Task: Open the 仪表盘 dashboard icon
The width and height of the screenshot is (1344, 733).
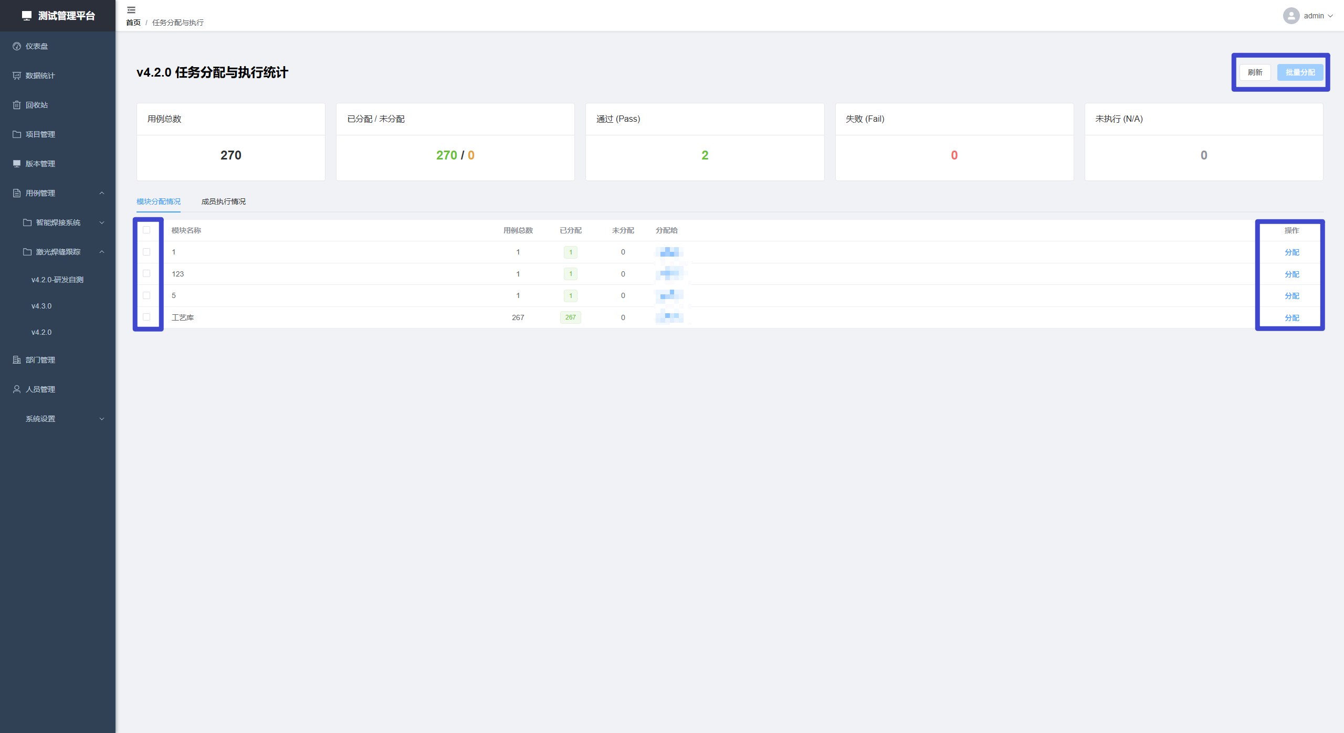Action: [x=17, y=46]
